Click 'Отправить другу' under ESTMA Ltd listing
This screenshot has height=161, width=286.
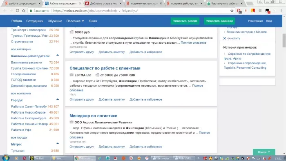[82, 99]
